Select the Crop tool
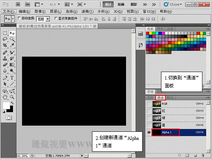212x159 pixels. coord(5,45)
